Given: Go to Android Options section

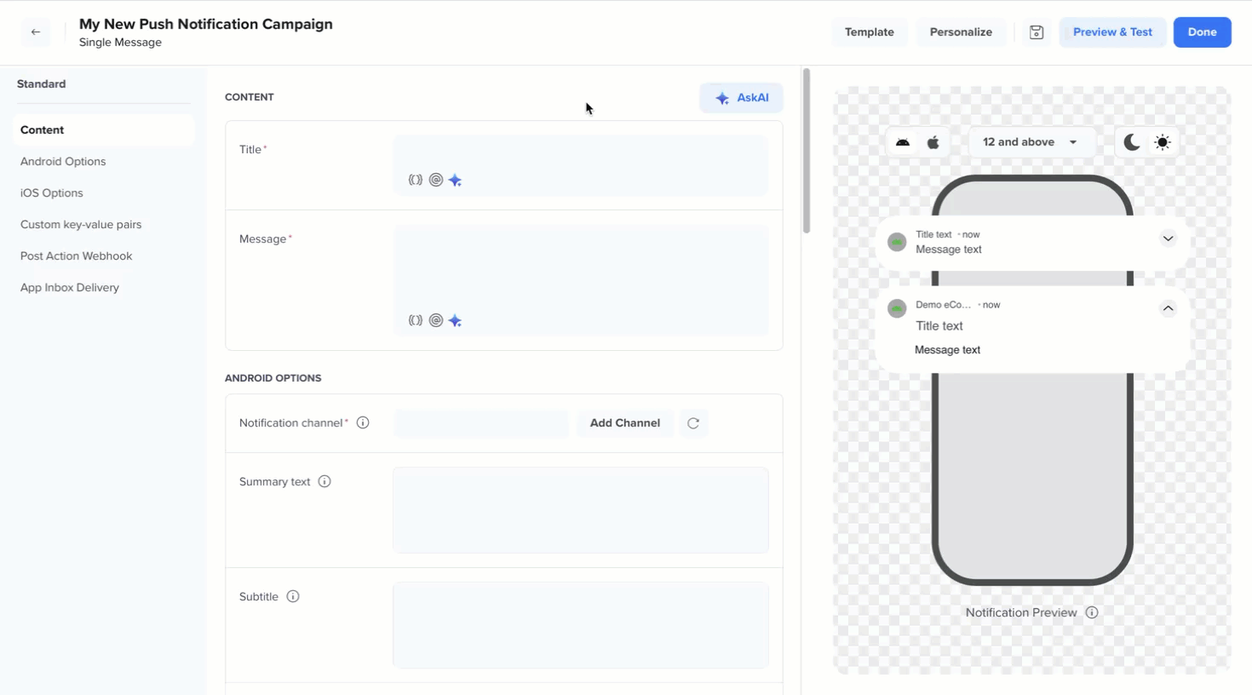Looking at the screenshot, I should click(63, 162).
